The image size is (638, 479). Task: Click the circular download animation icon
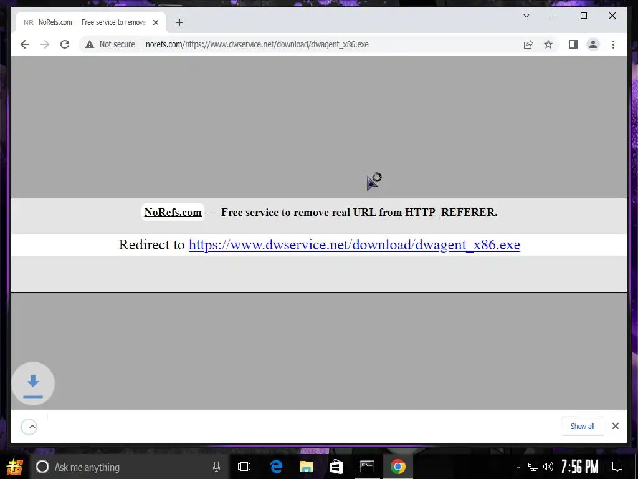click(x=33, y=384)
